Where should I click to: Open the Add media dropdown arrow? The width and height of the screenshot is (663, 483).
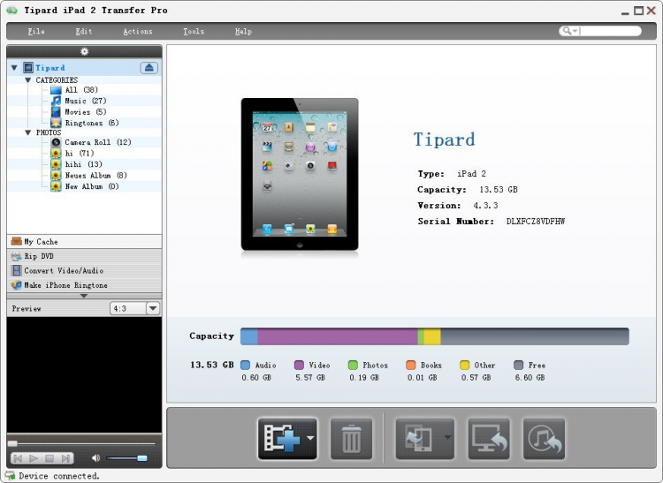(311, 438)
